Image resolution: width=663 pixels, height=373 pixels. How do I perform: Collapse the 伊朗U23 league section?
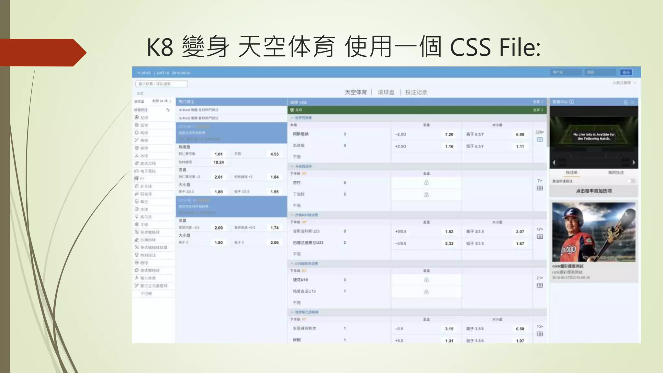click(x=292, y=215)
